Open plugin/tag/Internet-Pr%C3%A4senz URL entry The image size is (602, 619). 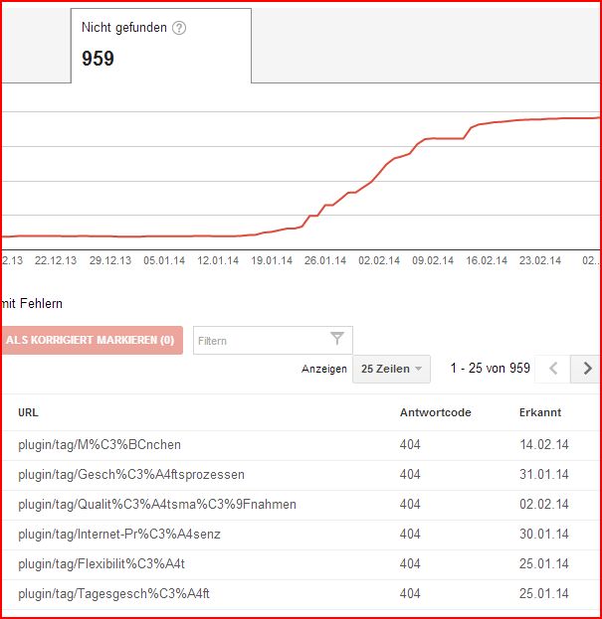tap(119, 535)
